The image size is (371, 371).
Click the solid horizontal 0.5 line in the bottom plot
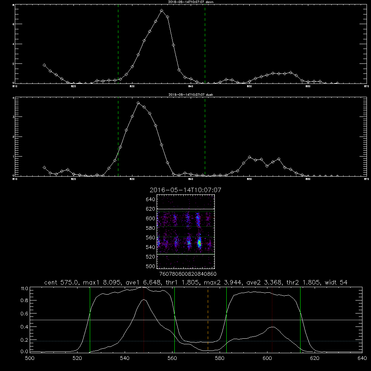tap(196, 320)
